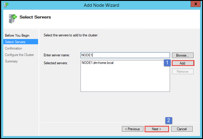Open the Confirmation step in the sidebar
This screenshot has width=203, height=139.
pyautogui.click(x=14, y=48)
